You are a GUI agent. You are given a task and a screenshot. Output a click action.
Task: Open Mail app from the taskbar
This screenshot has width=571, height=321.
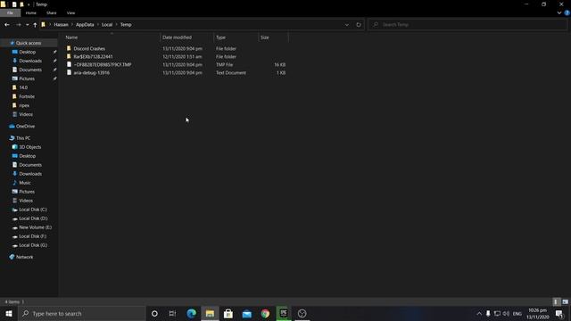coord(246,313)
